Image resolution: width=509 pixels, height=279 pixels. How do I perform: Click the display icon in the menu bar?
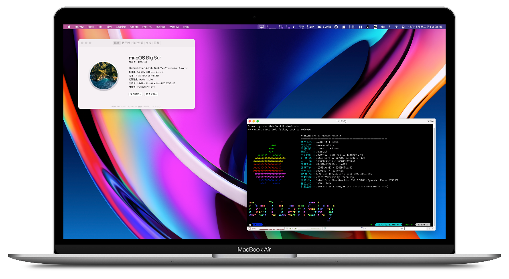262,27
